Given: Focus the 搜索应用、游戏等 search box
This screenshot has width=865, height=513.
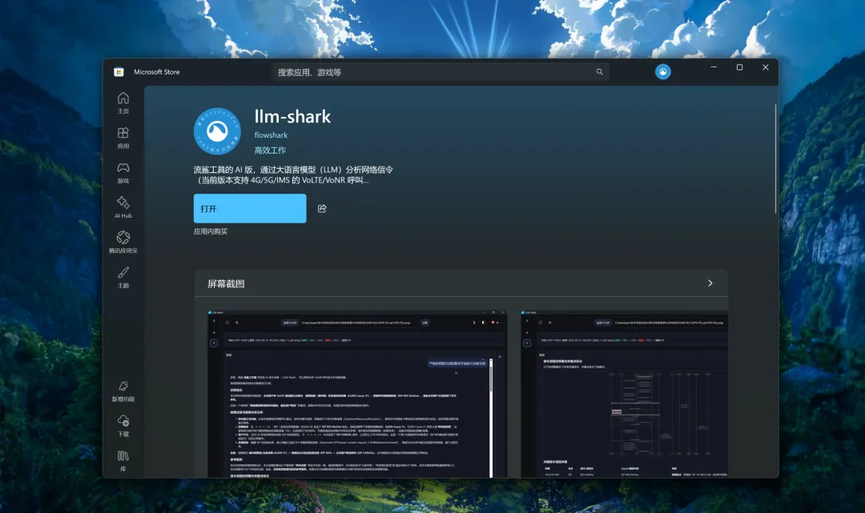Looking at the screenshot, I should (x=441, y=72).
